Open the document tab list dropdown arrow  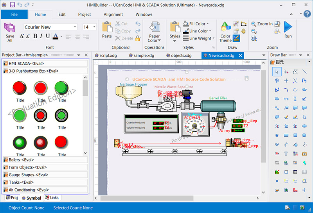click(x=264, y=55)
